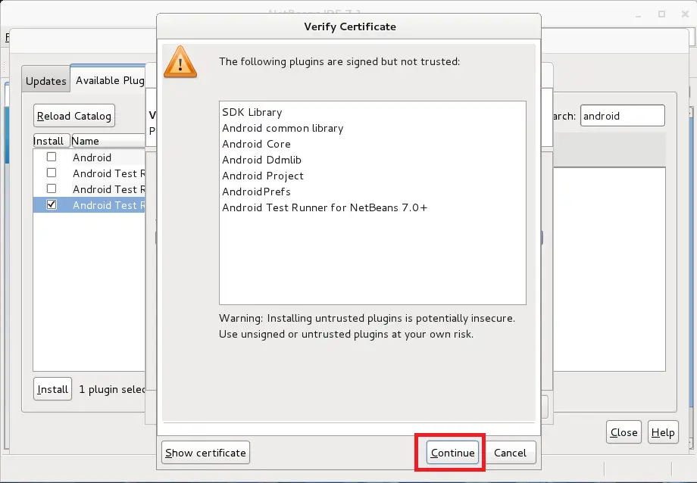The image size is (697, 483).
Task: Click Continue in the Verify Certificate dialog
Action: (x=452, y=453)
